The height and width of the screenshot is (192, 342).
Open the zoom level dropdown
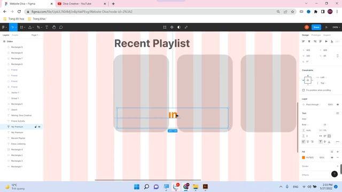tap(336, 27)
